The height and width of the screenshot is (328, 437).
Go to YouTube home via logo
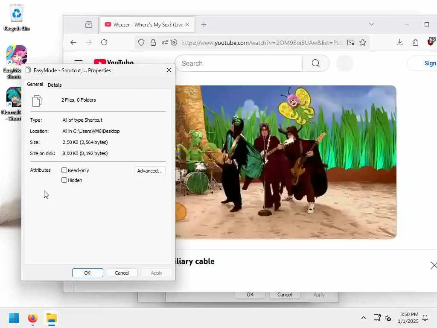(114, 62)
